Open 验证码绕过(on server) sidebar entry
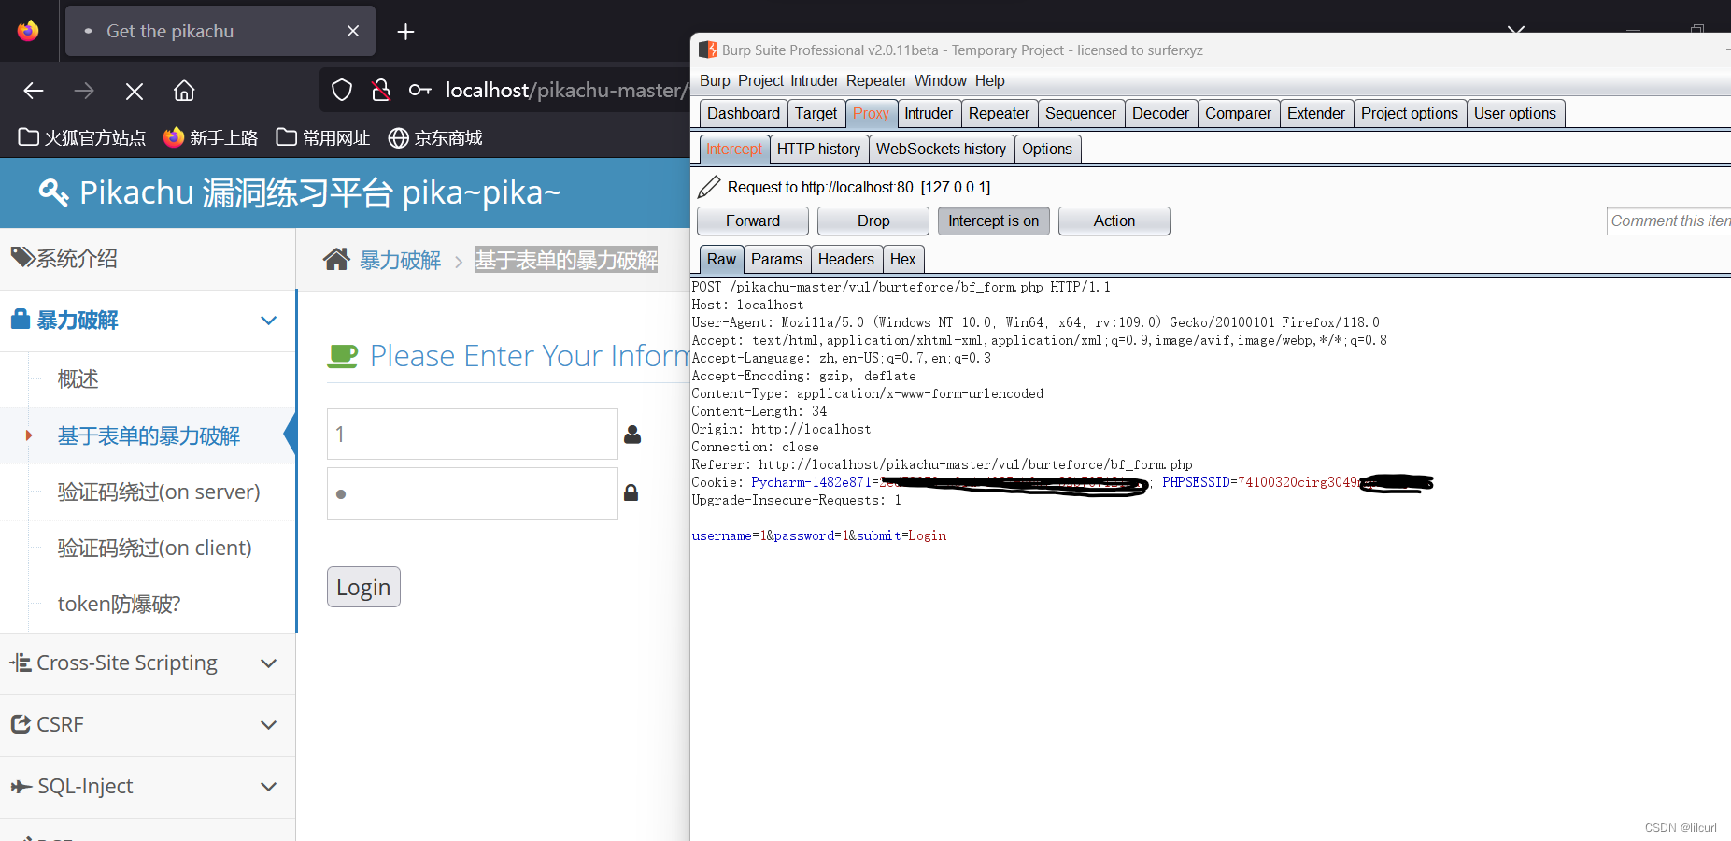The height and width of the screenshot is (841, 1731). 159,492
